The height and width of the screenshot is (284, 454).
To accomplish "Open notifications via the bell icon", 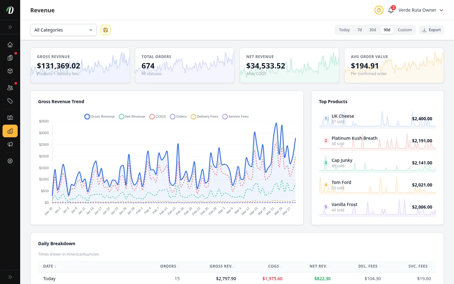I will tap(391, 10).
